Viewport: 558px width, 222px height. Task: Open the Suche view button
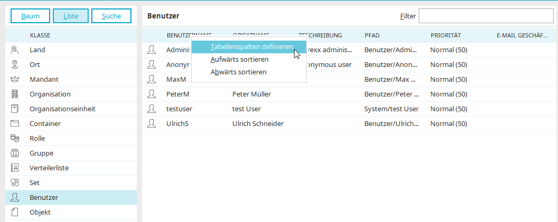tap(111, 16)
